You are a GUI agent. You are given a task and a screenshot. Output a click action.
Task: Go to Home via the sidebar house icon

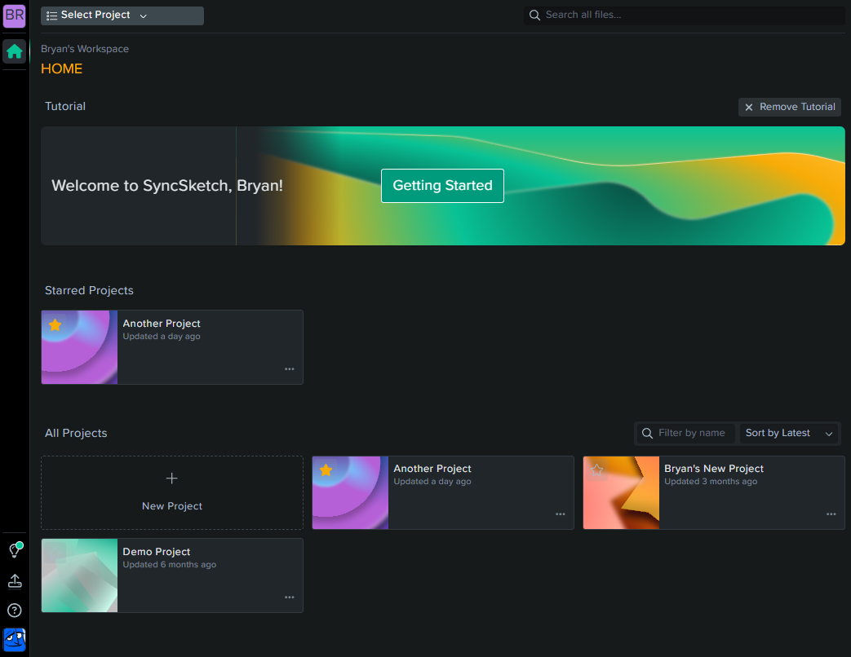point(15,51)
